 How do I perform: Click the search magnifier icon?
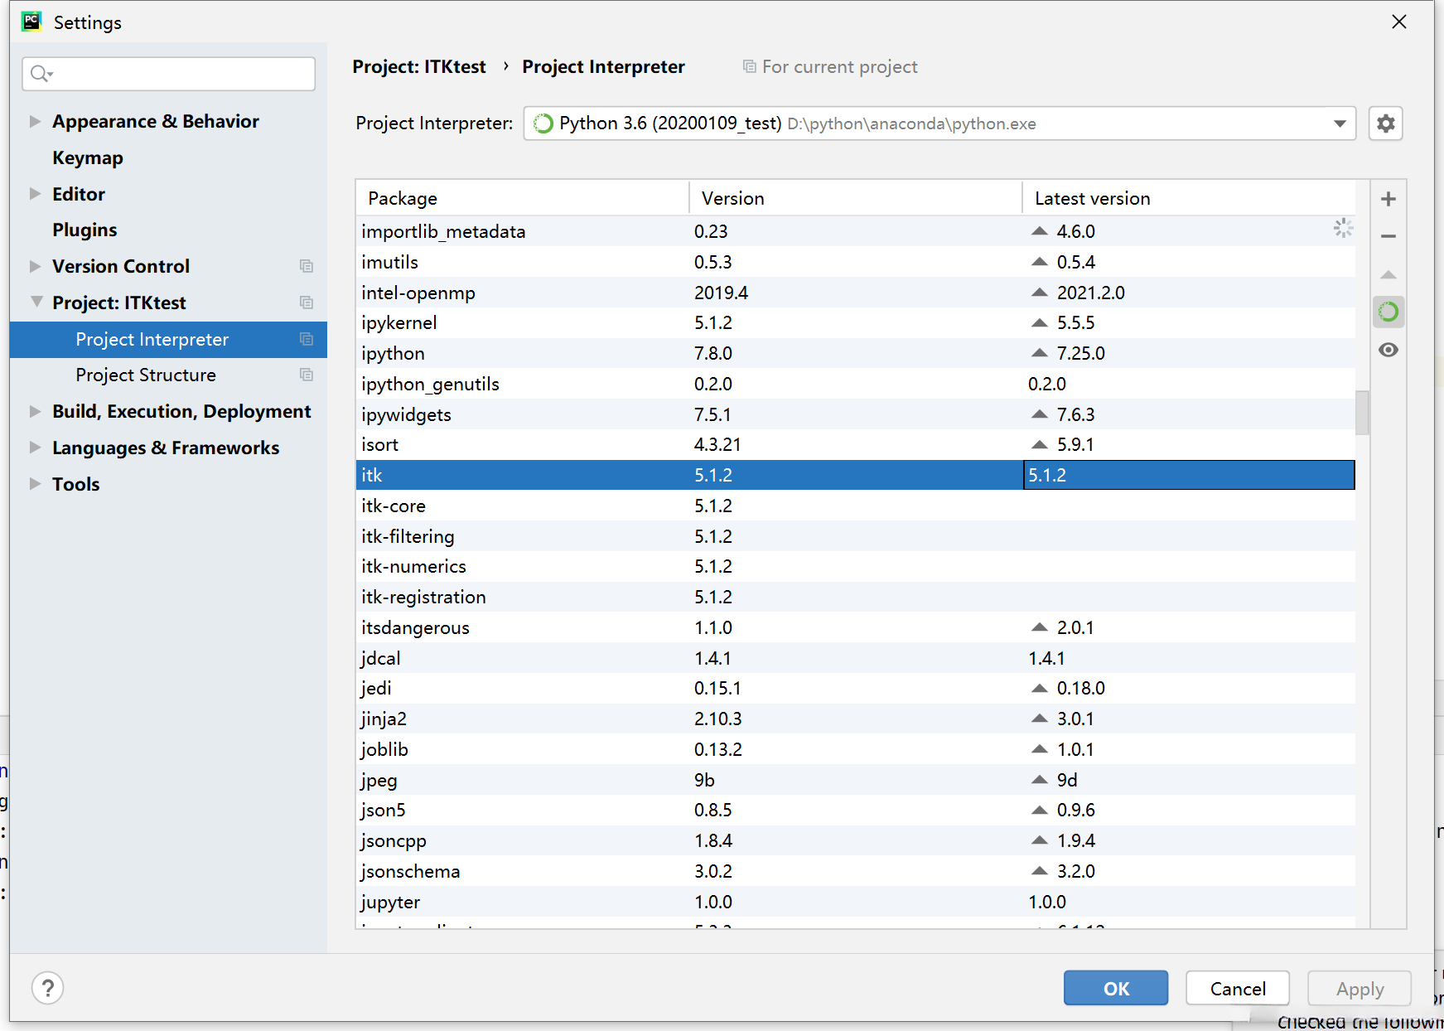pos(40,75)
